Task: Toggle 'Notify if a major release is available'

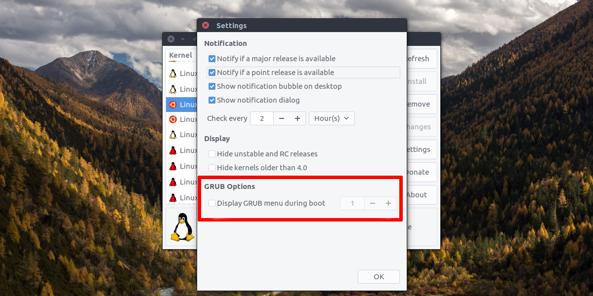Action: (212, 59)
